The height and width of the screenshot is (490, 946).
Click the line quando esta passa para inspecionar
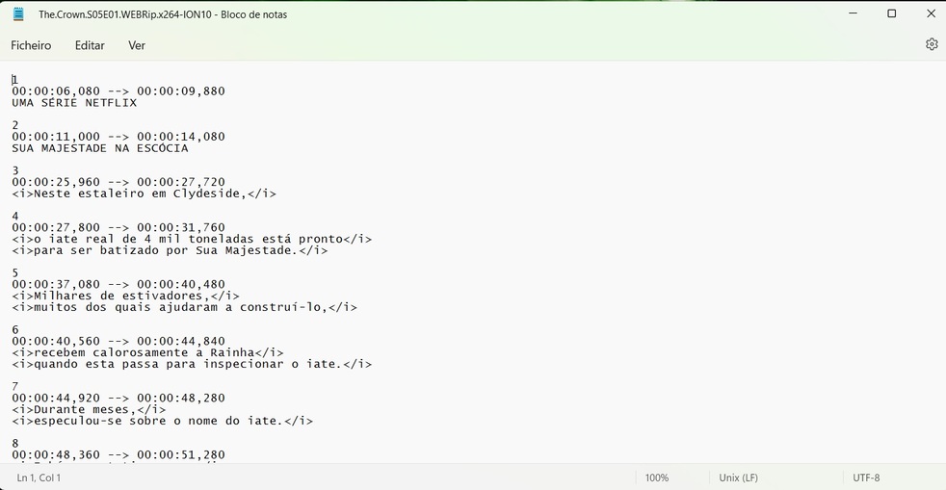click(x=192, y=364)
